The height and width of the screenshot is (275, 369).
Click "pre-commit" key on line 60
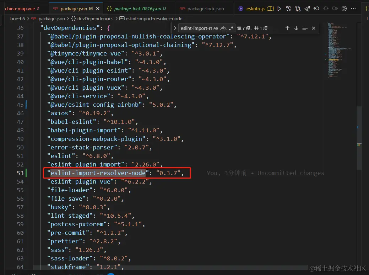pyautogui.click(x=68, y=233)
